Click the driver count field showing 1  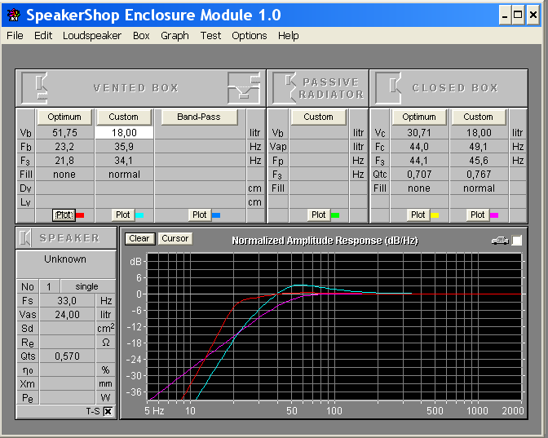(49, 286)
